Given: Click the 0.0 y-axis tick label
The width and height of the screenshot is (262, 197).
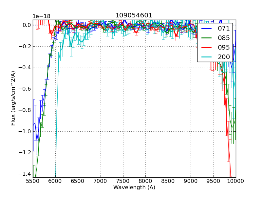Looking at the screenshot, I should point(27,25).
